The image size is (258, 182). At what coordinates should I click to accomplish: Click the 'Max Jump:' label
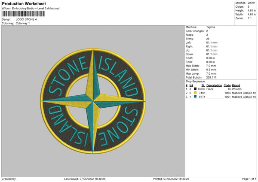(x=192, y=74)
